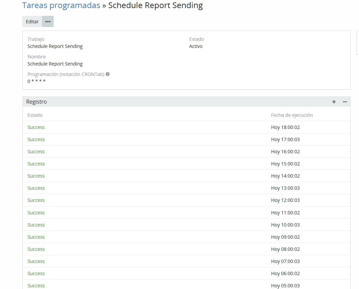Open the Success log entry at 06:00:02
This screenshot has width=359, height=289.
tap(36, 273)
